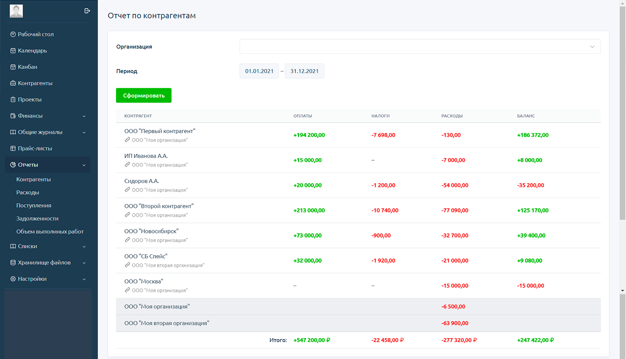
Task: Click the Прайс-листы table icon
Action: (13, 148)
